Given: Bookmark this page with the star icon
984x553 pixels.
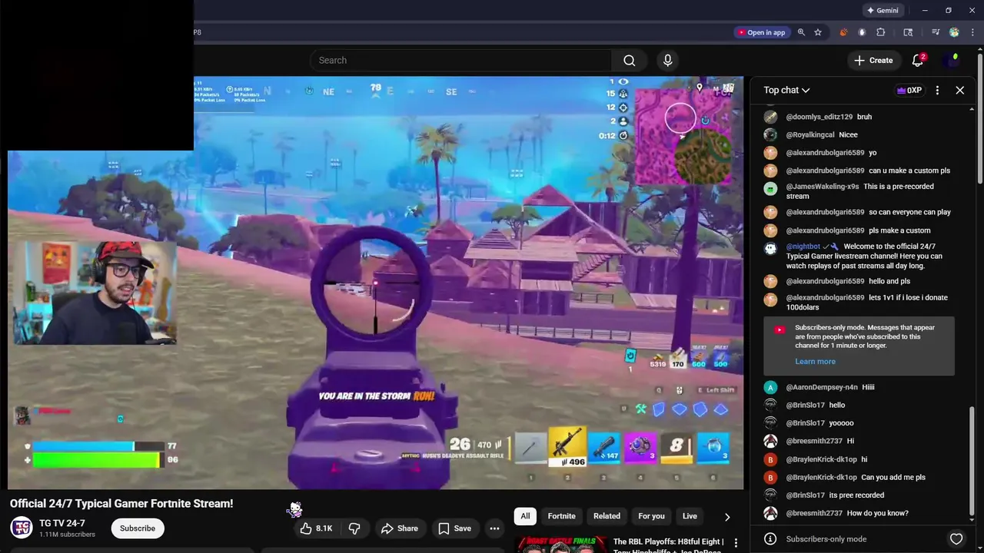Looking at the screenshot, I should coord(818,32).
